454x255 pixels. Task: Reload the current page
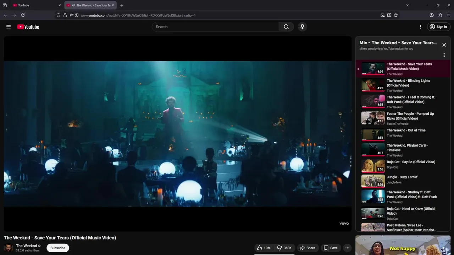point(23,15)
